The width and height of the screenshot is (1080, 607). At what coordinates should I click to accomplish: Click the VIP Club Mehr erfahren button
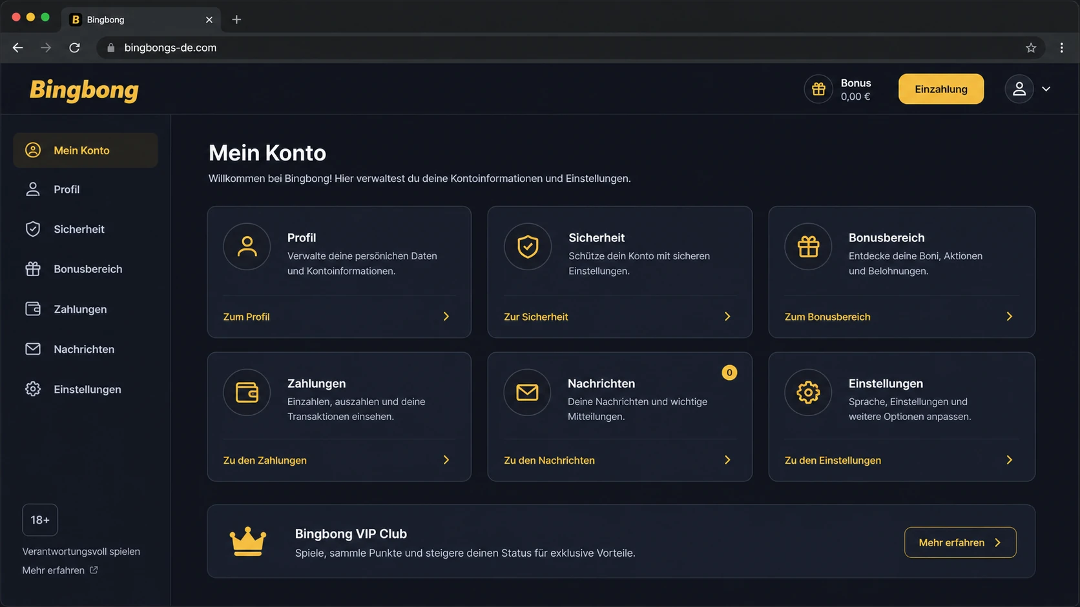[x=960, y=542]
